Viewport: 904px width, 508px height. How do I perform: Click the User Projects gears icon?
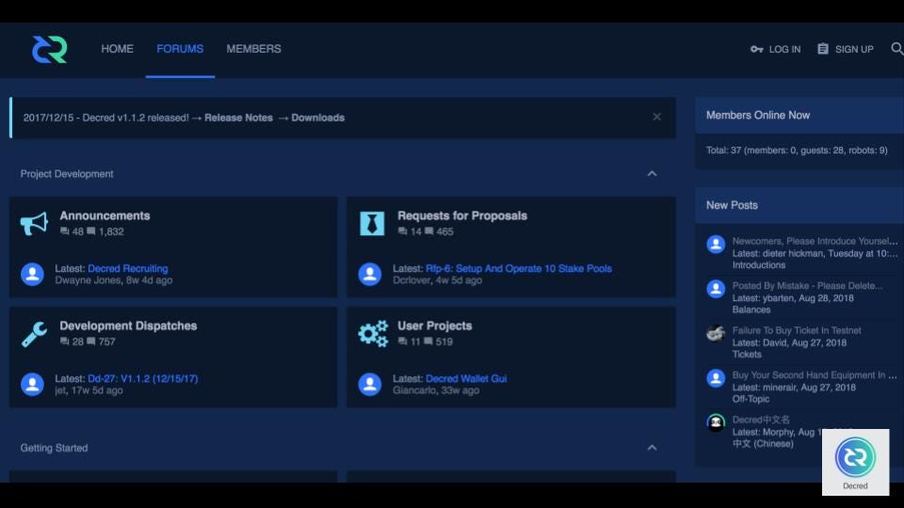pos(373,333)
